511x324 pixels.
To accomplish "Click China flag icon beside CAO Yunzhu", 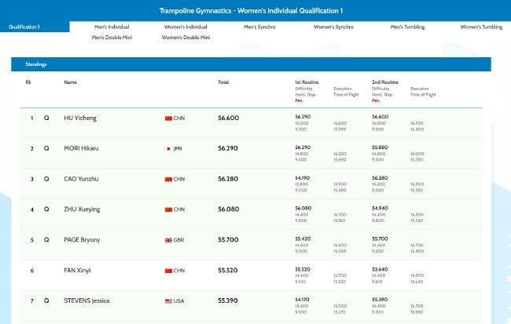I will pos(168,179).
